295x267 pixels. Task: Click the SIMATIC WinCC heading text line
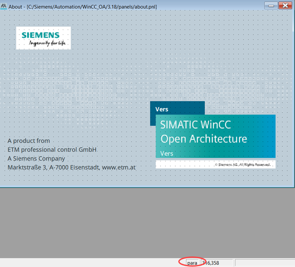click(195, 125)
